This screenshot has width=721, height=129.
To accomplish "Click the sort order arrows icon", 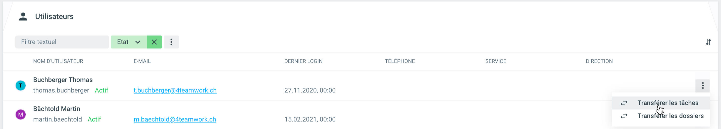I will click(x=708, y=42).
